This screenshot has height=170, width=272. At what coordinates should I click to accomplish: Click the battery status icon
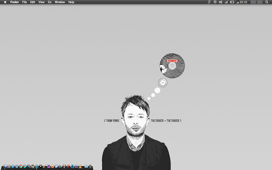click(232, 2)
